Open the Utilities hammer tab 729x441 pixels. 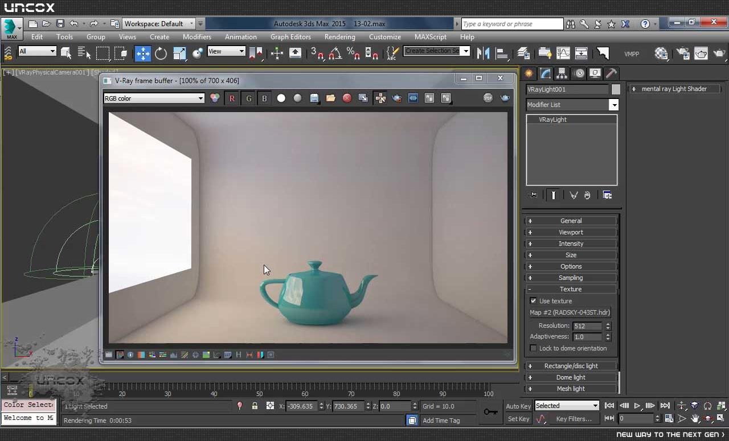pos(611,73)
